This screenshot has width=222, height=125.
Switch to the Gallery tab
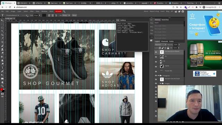[x=123, y=20]
